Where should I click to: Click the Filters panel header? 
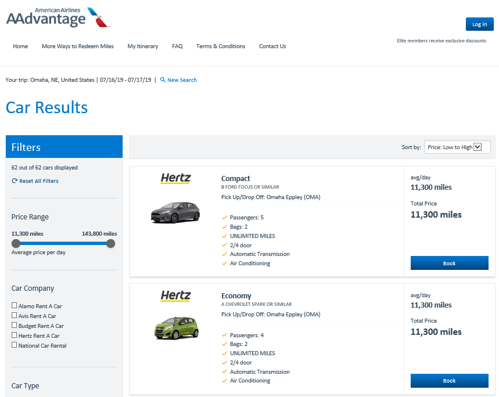pos(64,147)
